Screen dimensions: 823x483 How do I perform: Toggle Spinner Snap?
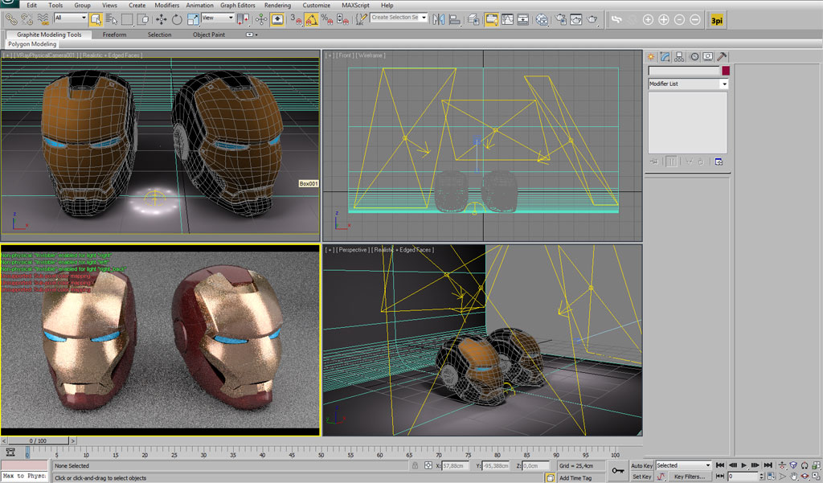(342, 19)
